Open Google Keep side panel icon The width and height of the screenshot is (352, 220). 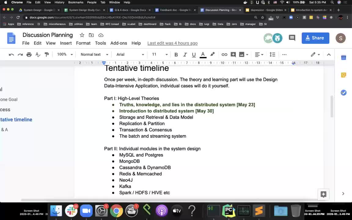click(x=343, y=75)
